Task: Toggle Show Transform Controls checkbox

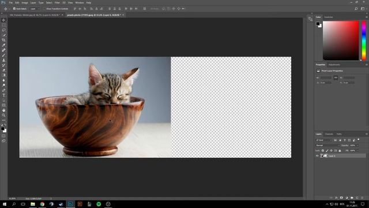Action: [44, 9]
